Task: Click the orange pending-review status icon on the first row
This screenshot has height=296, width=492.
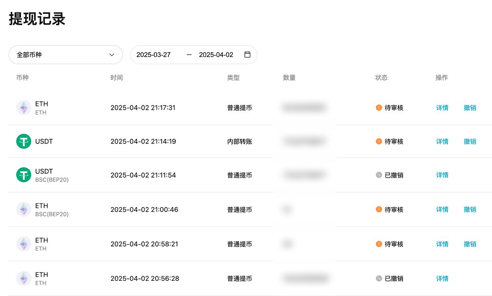Action: click(378, 108)
